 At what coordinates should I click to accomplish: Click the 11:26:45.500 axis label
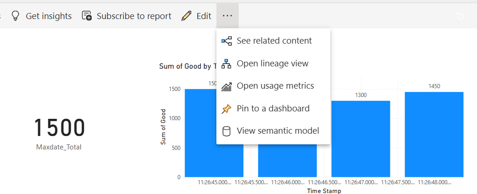click(x=251, y=182)
